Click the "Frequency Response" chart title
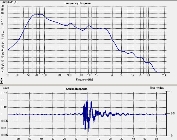The image size is (177, 140). pos(78,3)
